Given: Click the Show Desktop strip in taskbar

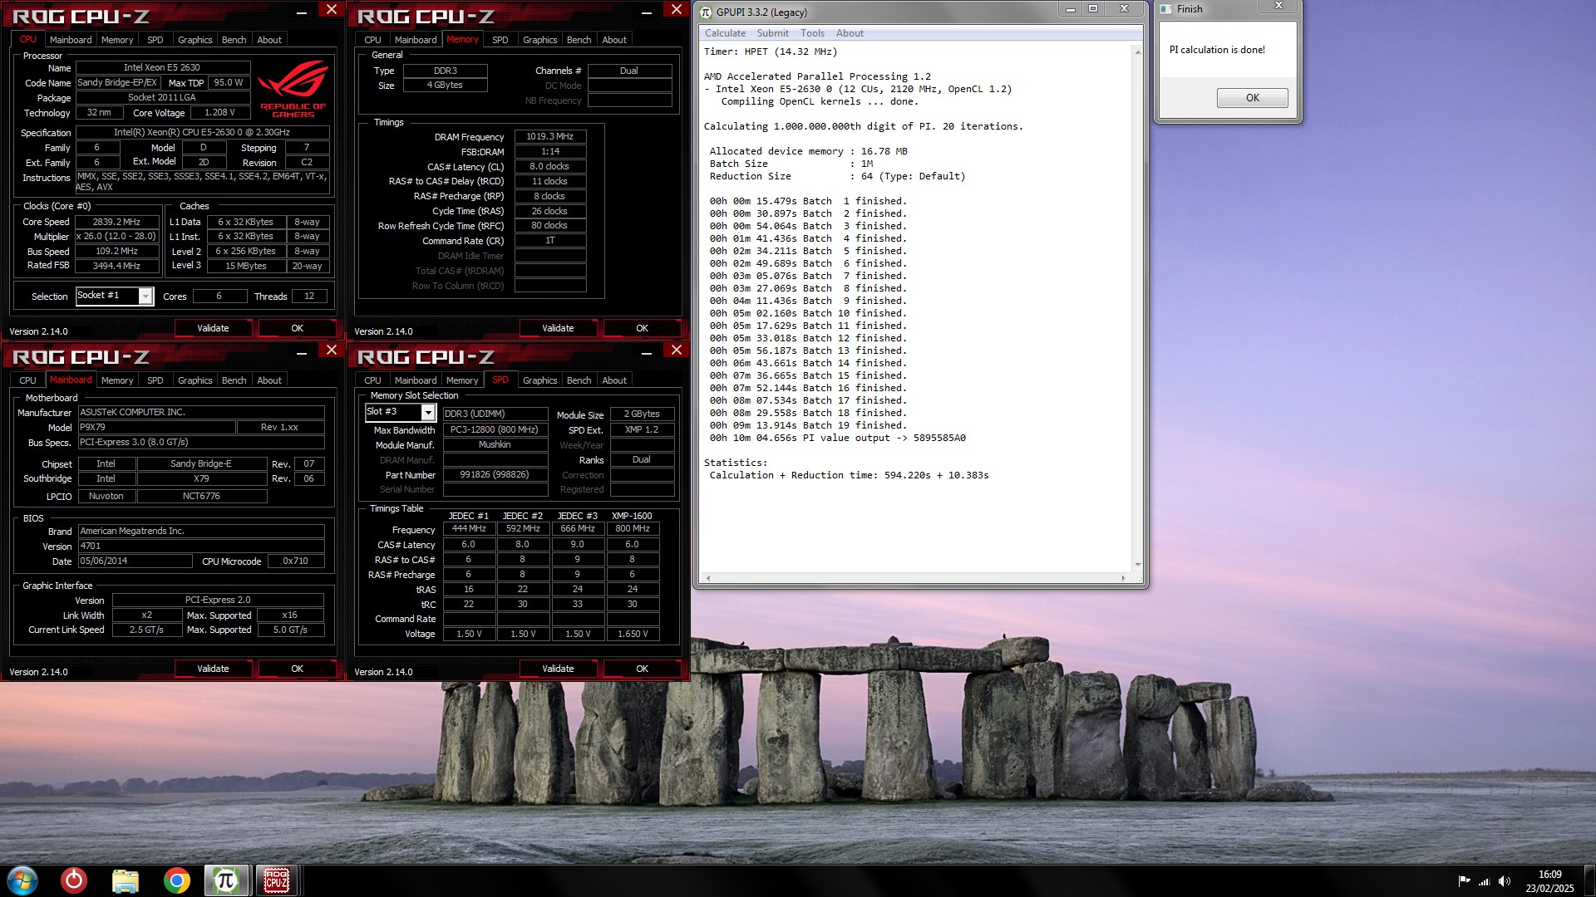Looking at the screenshot, I should click(x=1590, y=880).
